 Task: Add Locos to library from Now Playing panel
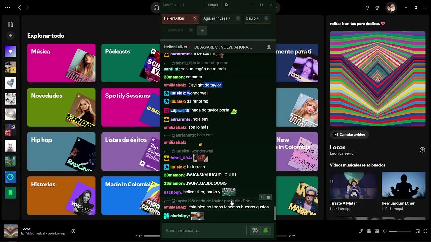[x=422, y=150]
